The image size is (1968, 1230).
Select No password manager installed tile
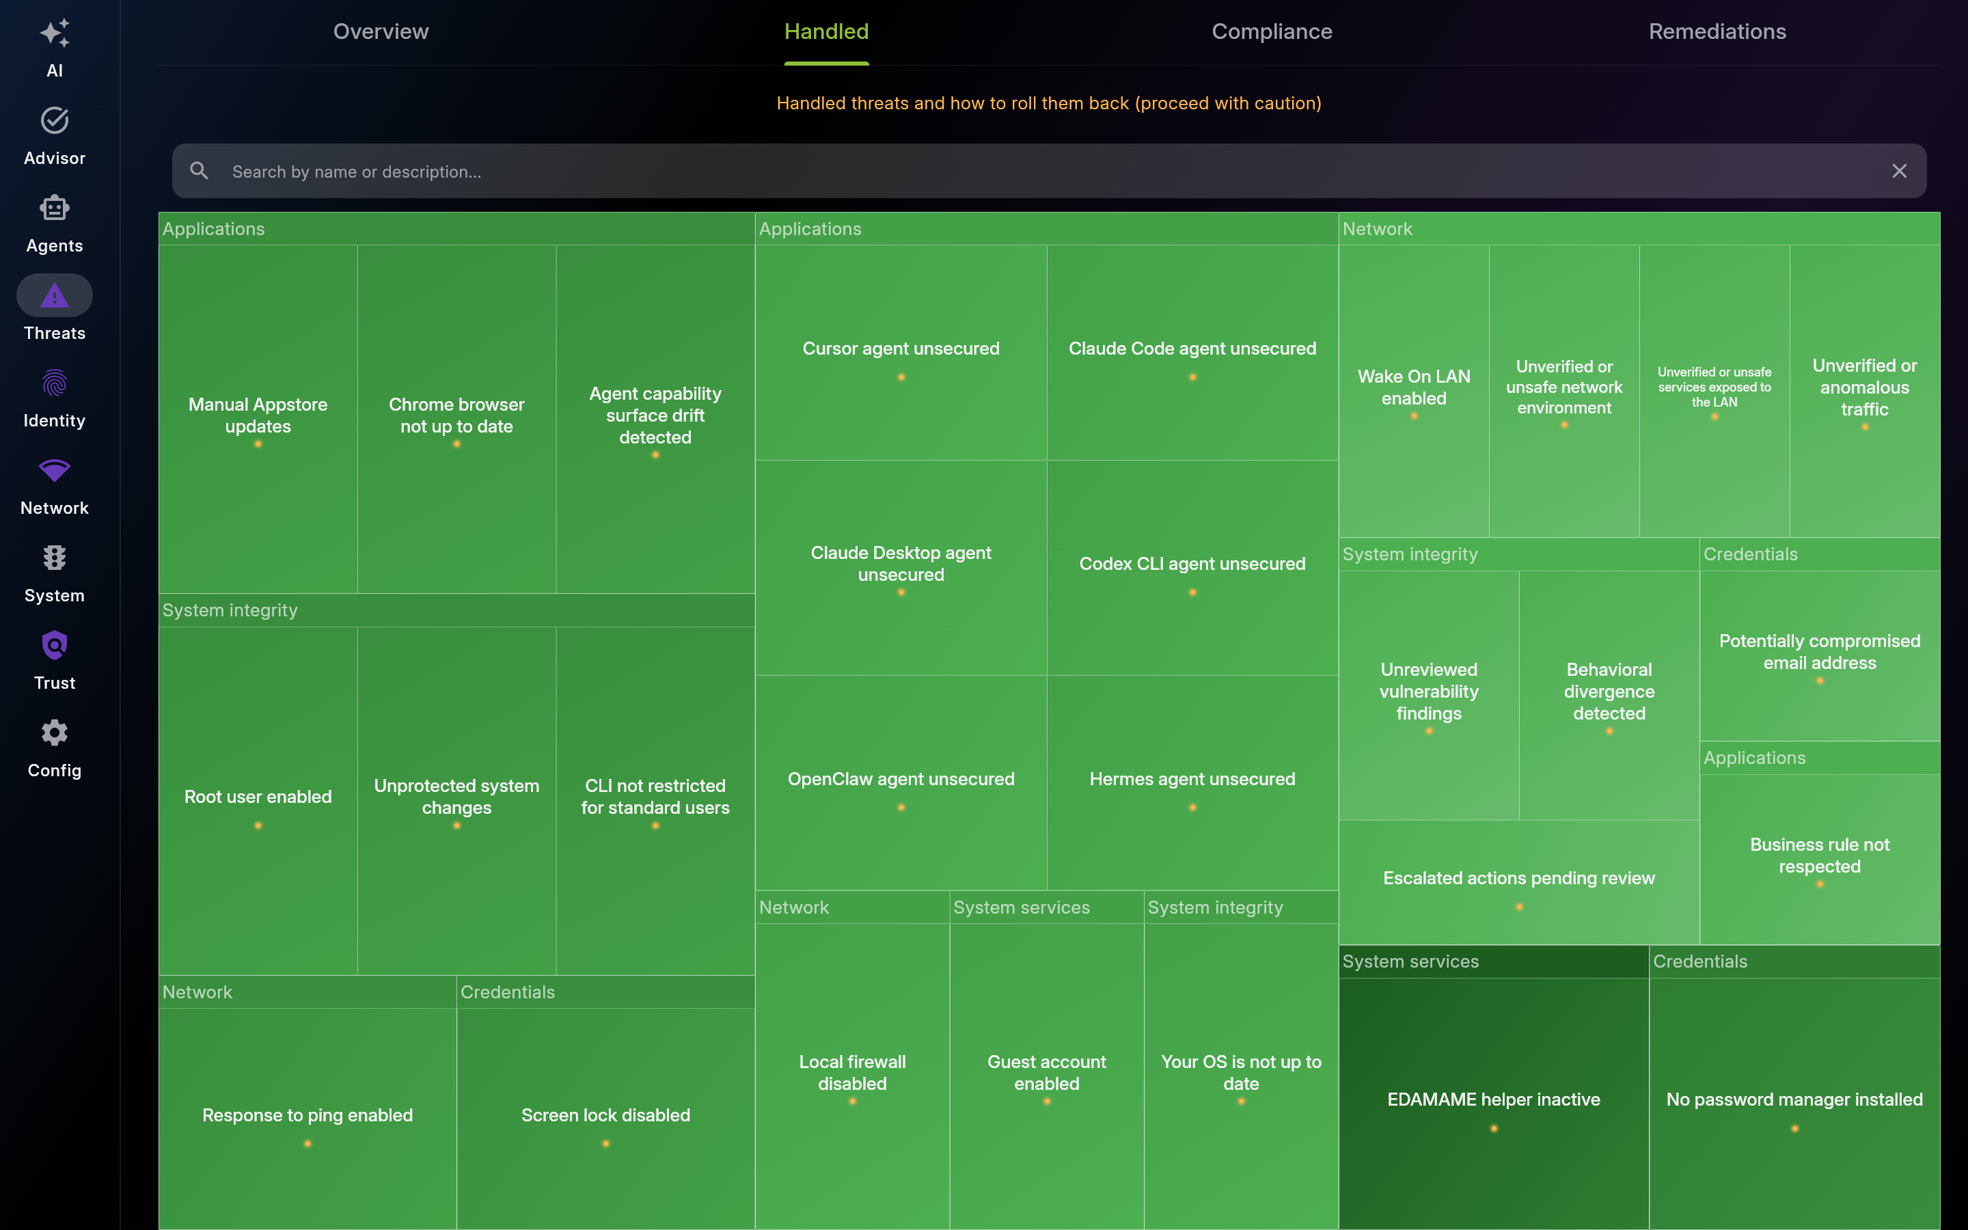point(1795,1103)
